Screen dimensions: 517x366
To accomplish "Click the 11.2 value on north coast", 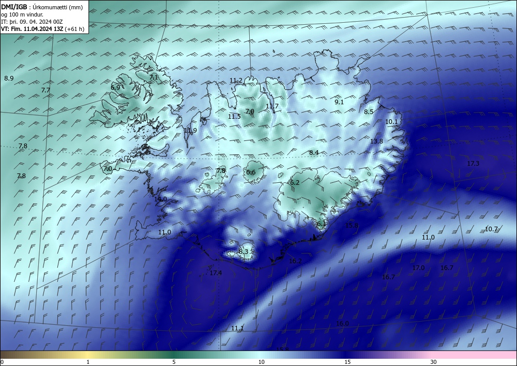I will [236, 81].
